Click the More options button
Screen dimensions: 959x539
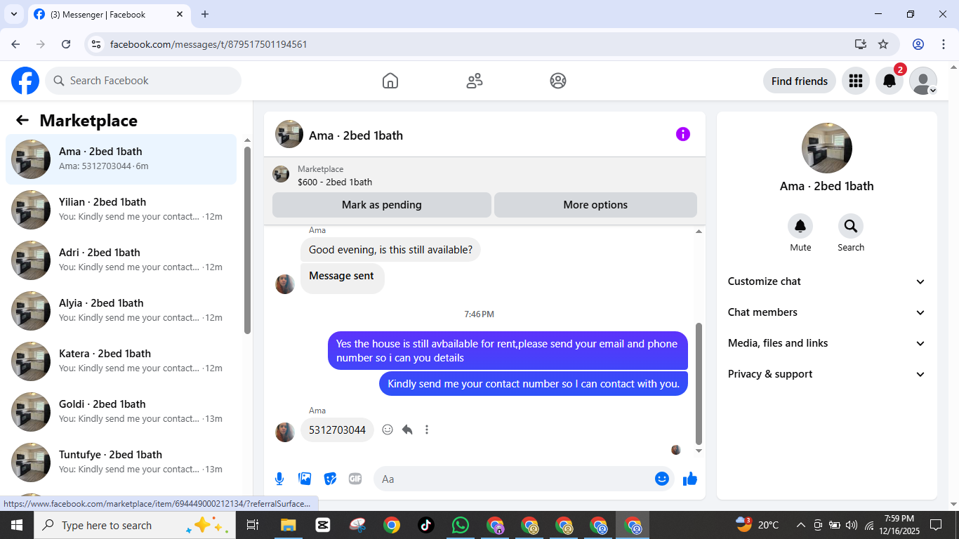point(595,205)
